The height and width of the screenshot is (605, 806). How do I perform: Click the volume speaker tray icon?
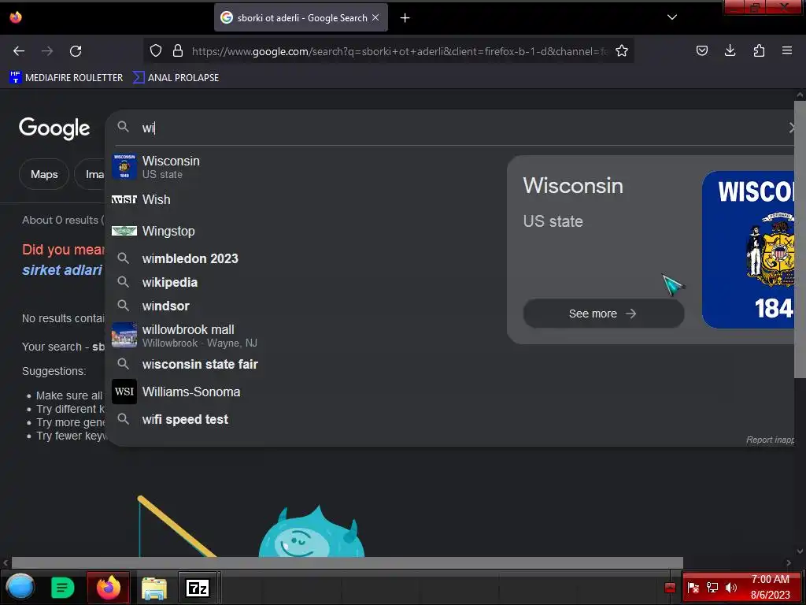731,588
